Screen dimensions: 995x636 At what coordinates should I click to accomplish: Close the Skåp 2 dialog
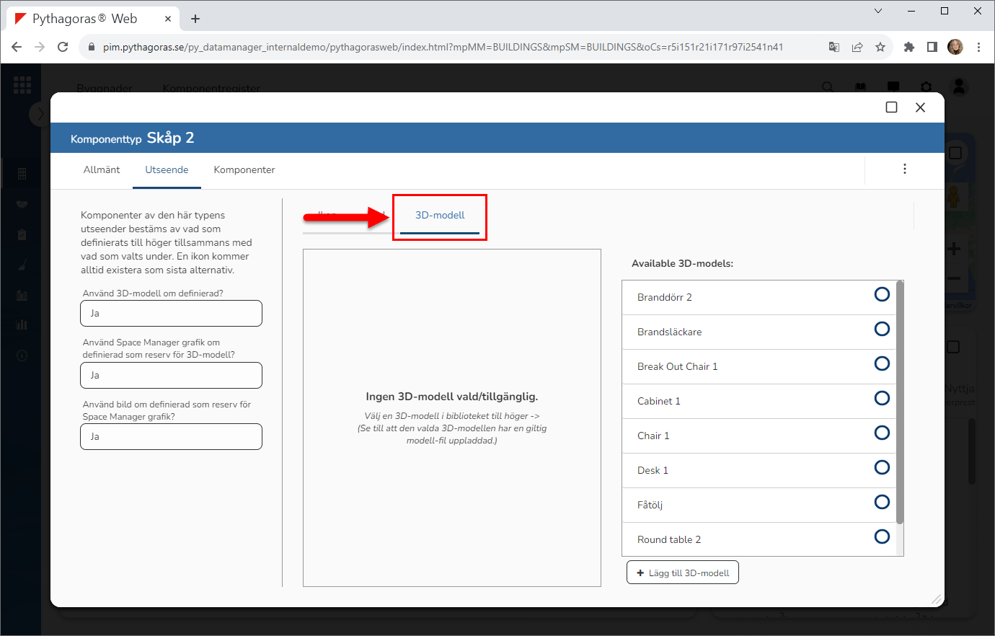tap(920, 107)
